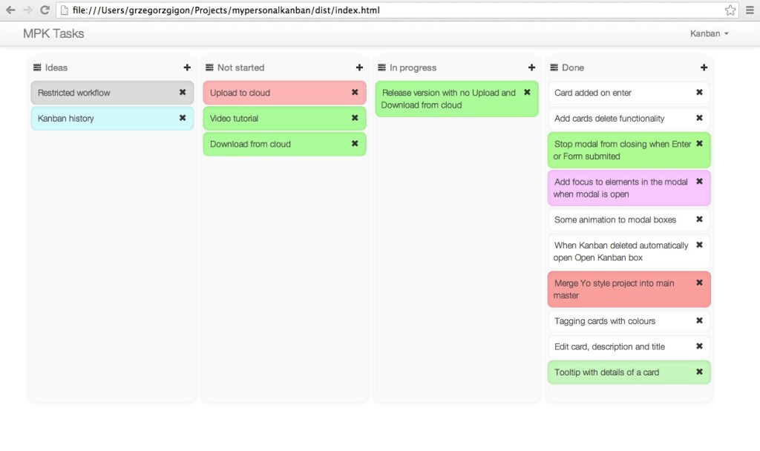Screen dimensions: 760x451
Task: Add a new card to Not started column
Action: [359, 68]
